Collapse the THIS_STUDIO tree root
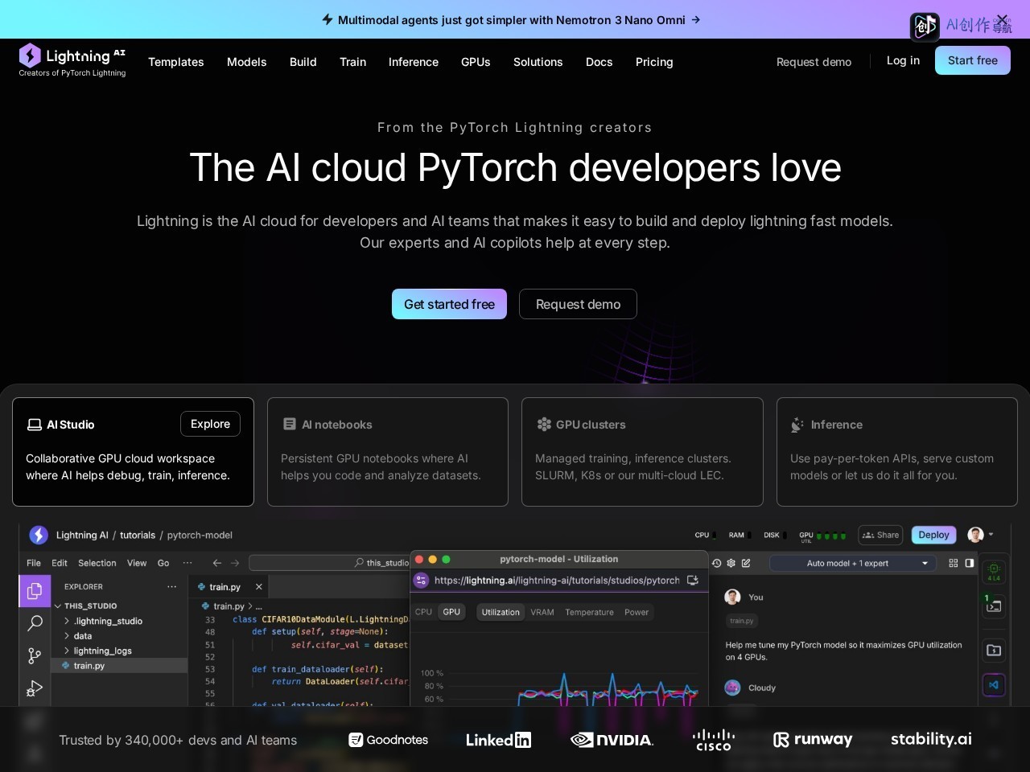 coord(58,606)
